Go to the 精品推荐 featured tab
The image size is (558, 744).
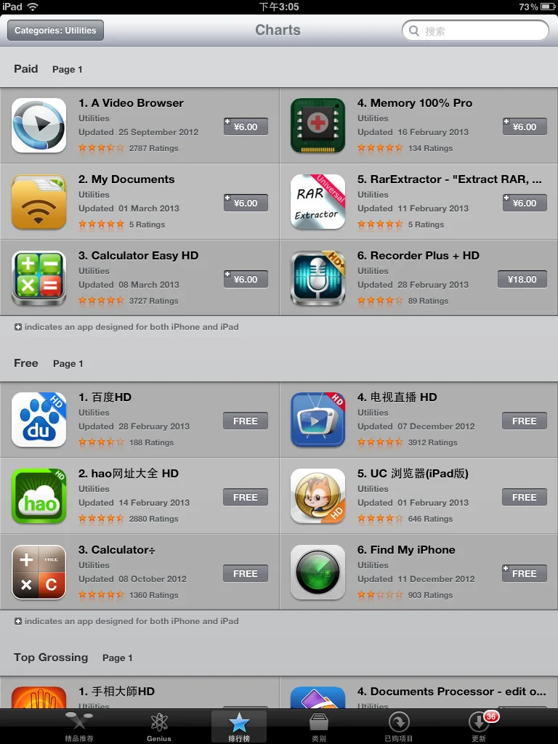(79, 727)
